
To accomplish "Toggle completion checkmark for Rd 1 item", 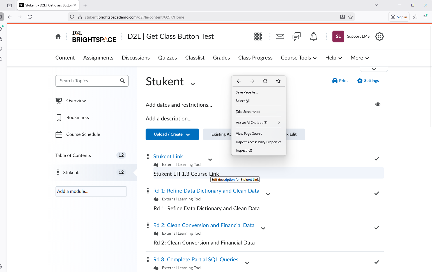I will 376,193.
